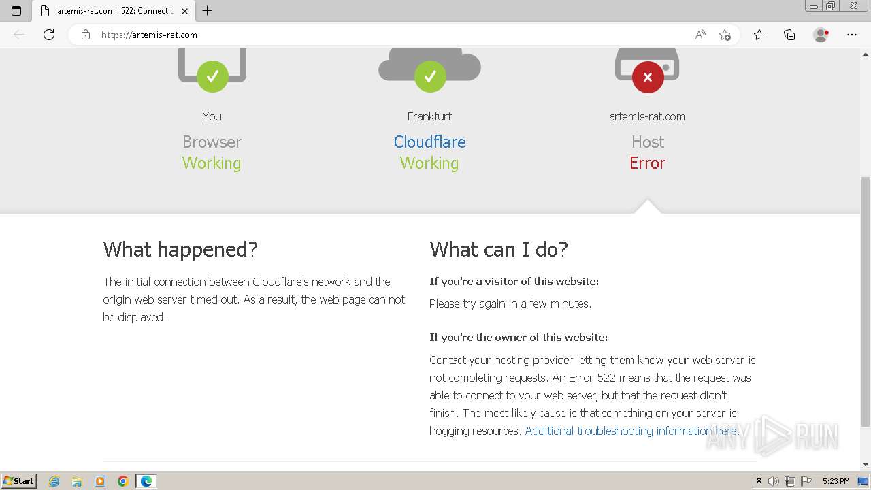
Task: Open the Action Center flag icon
Action: click(806, 481)
